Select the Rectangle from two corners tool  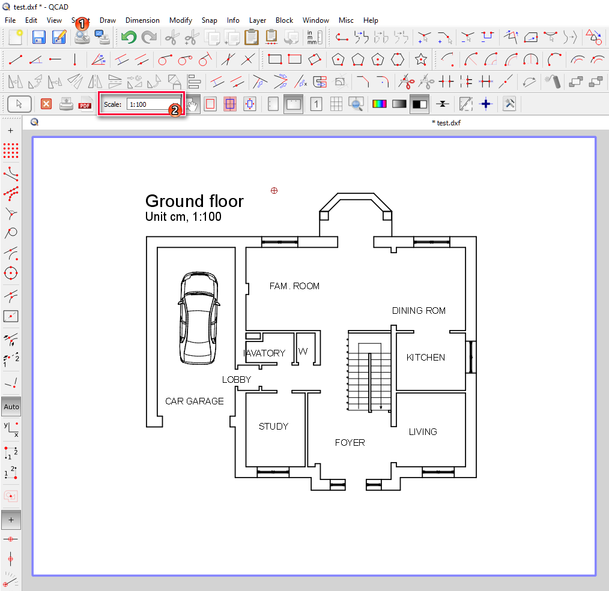pyautogui.click(x=275, y=60)
